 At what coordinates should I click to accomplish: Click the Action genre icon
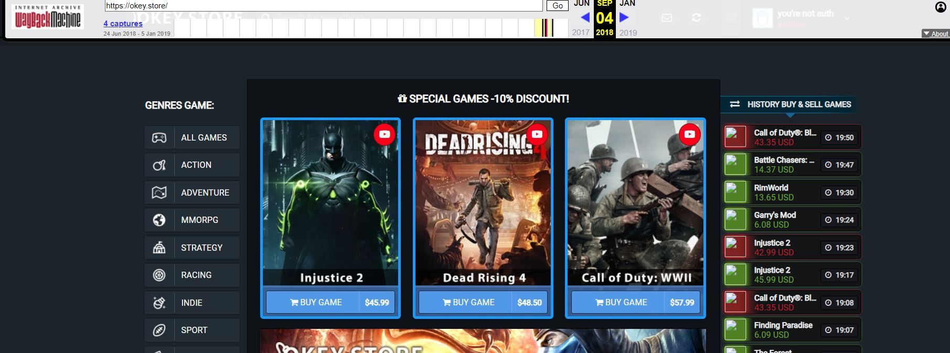point(159,165)
